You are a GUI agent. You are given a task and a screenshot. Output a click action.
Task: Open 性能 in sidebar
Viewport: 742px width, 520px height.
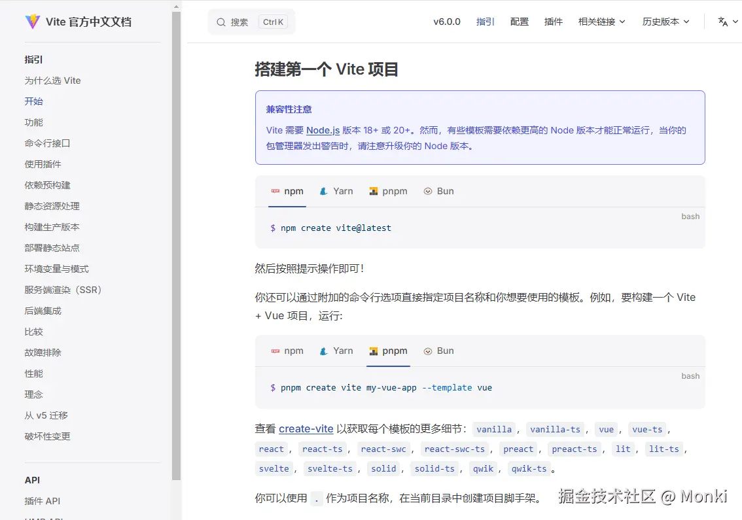tap(33, 373)
